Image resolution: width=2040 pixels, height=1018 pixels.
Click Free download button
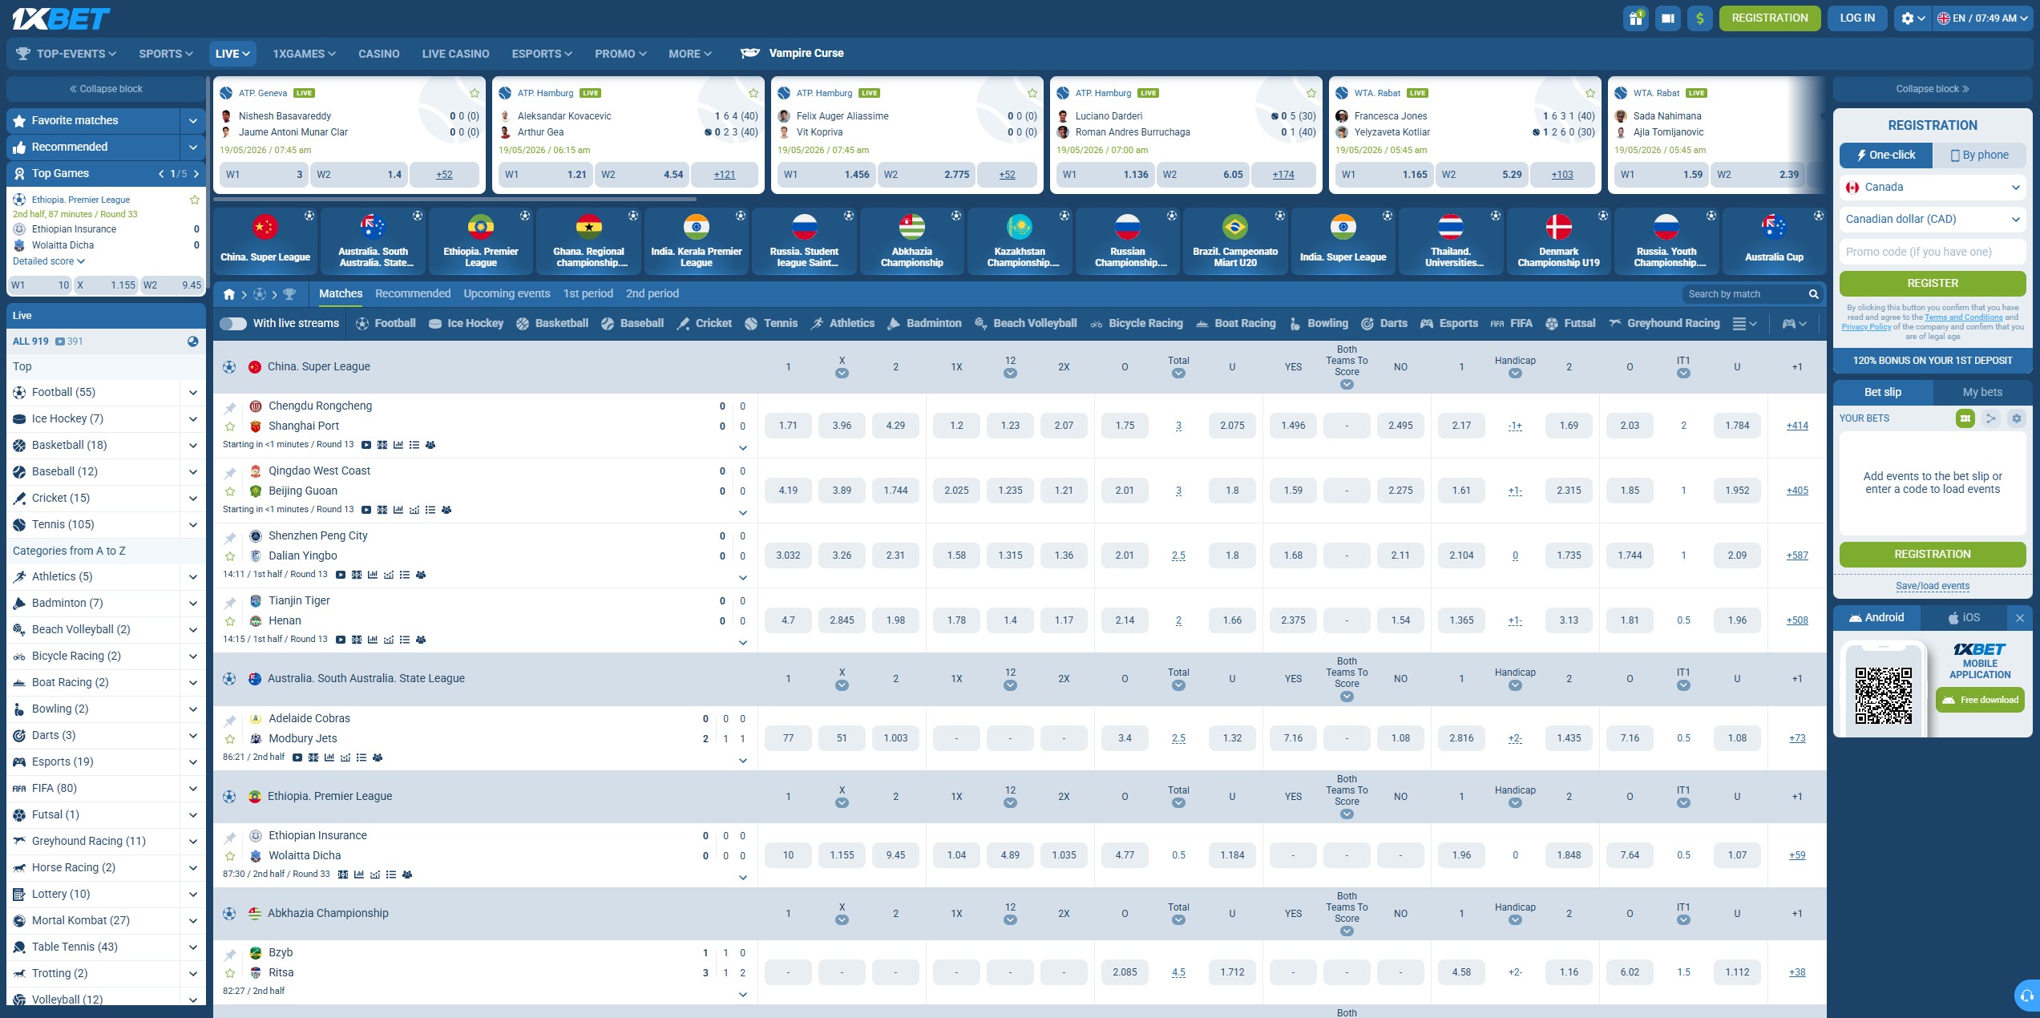pyautogui.click(x=1980, y=701)
